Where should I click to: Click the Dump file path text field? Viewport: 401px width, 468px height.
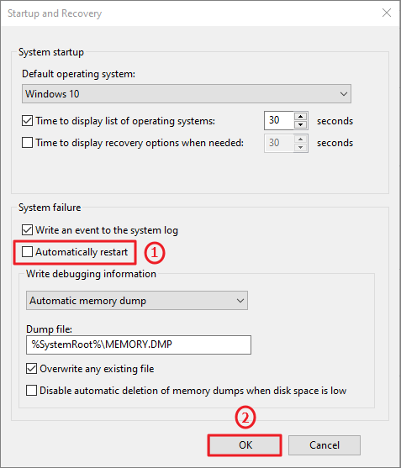pos(139,344)
